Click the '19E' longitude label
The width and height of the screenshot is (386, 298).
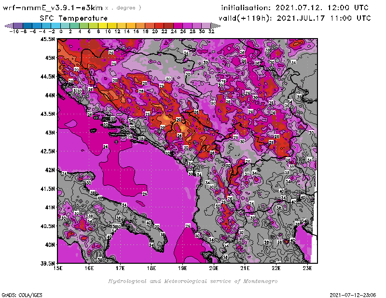click(182, 268)
